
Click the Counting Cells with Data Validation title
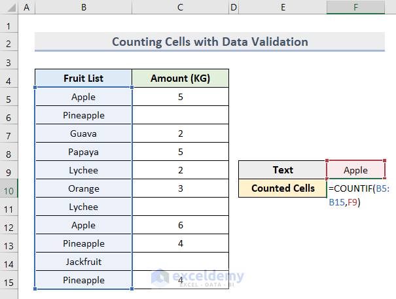click(x=209, y=42)
